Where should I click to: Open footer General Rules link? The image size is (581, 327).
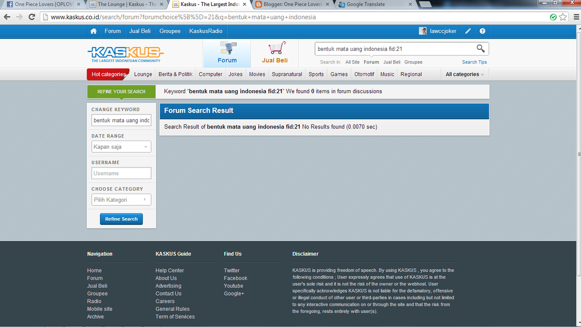(x=172, y=309)
